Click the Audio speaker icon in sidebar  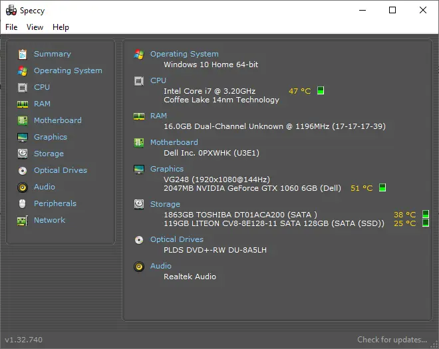tap(23, 187)
